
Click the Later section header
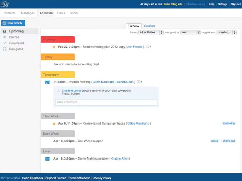58,151
